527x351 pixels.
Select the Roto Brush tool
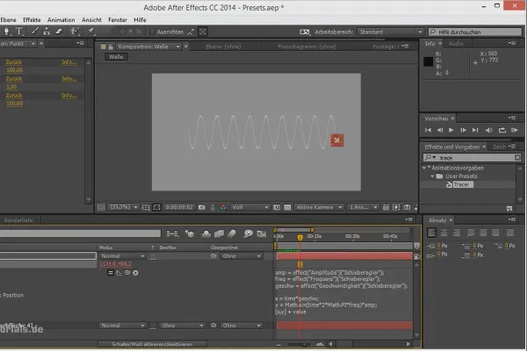click(x=75, y=32)
